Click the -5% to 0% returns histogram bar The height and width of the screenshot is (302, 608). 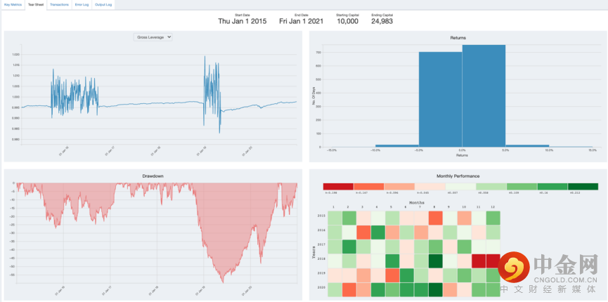441,99
